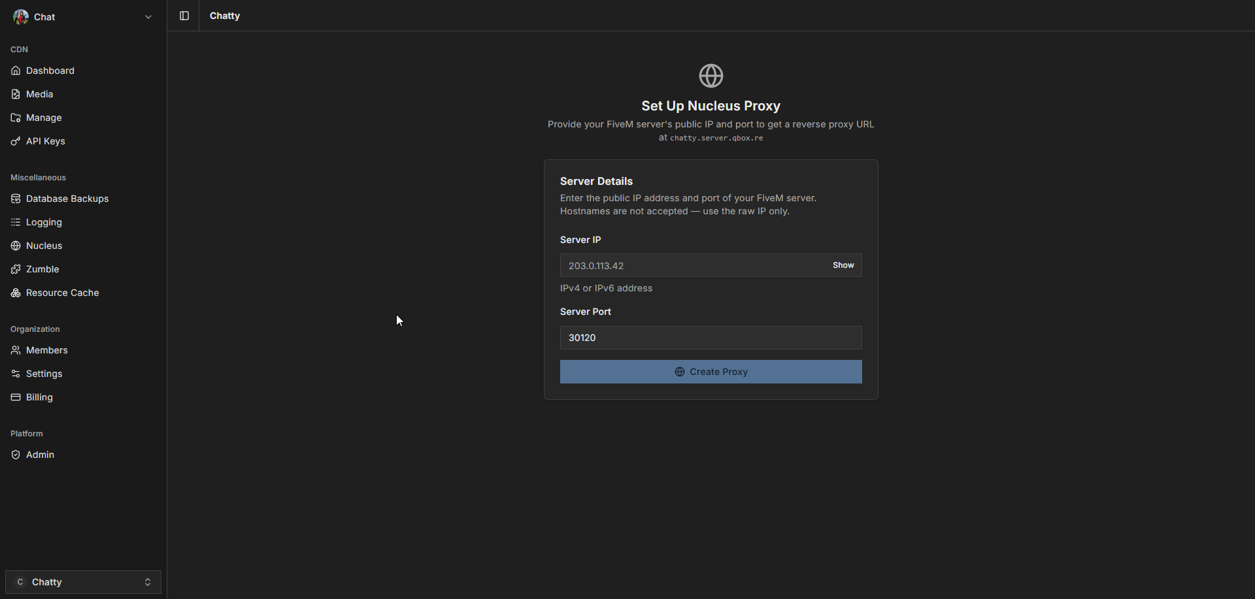Open the Dashboard from the sidebar
The width and height of the screenshot is (1255, 599).
(x=50, y=71)
